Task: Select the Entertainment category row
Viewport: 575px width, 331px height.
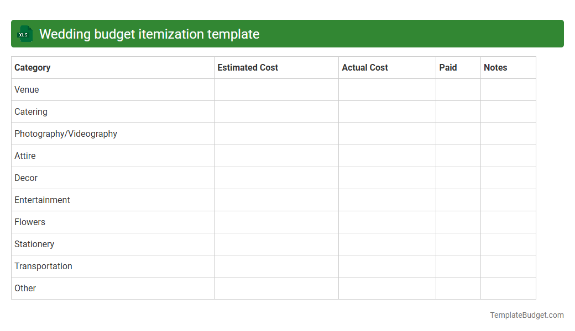Action: tap(42, 200)
